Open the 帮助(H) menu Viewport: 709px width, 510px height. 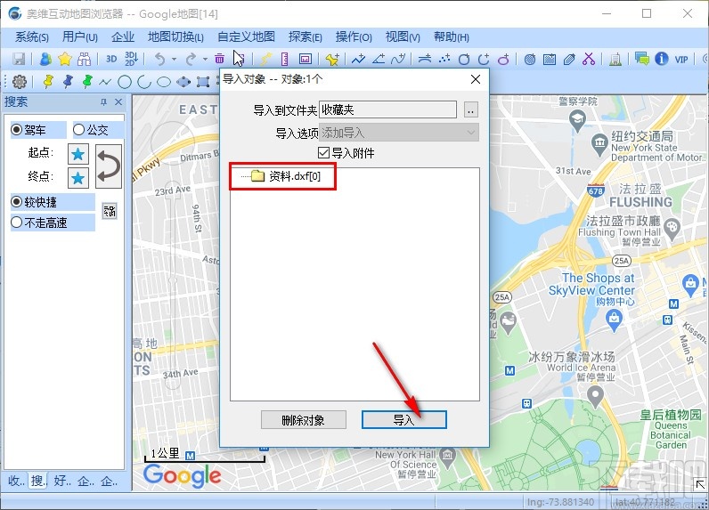point(452,37)
